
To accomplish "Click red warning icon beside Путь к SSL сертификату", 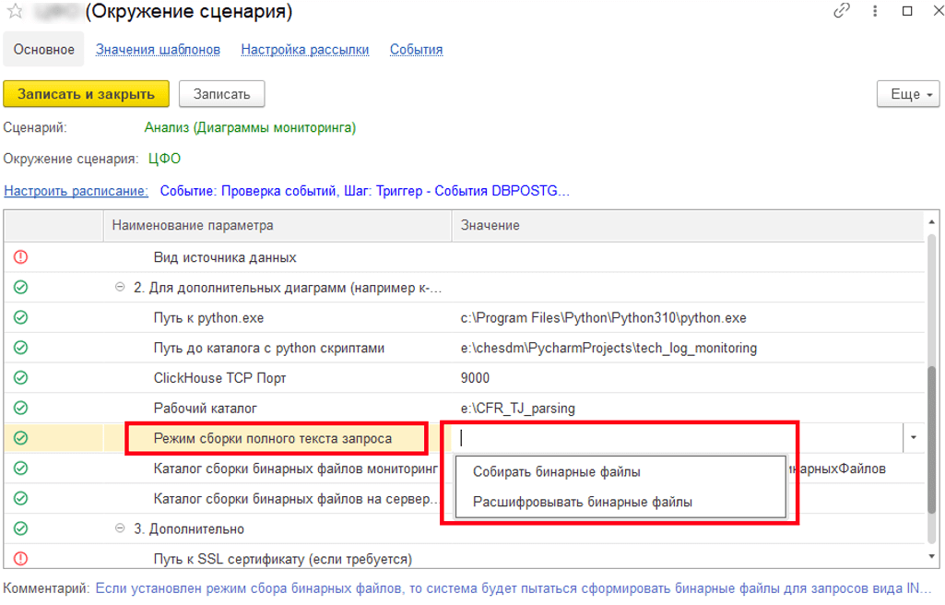I will (21, 559).
